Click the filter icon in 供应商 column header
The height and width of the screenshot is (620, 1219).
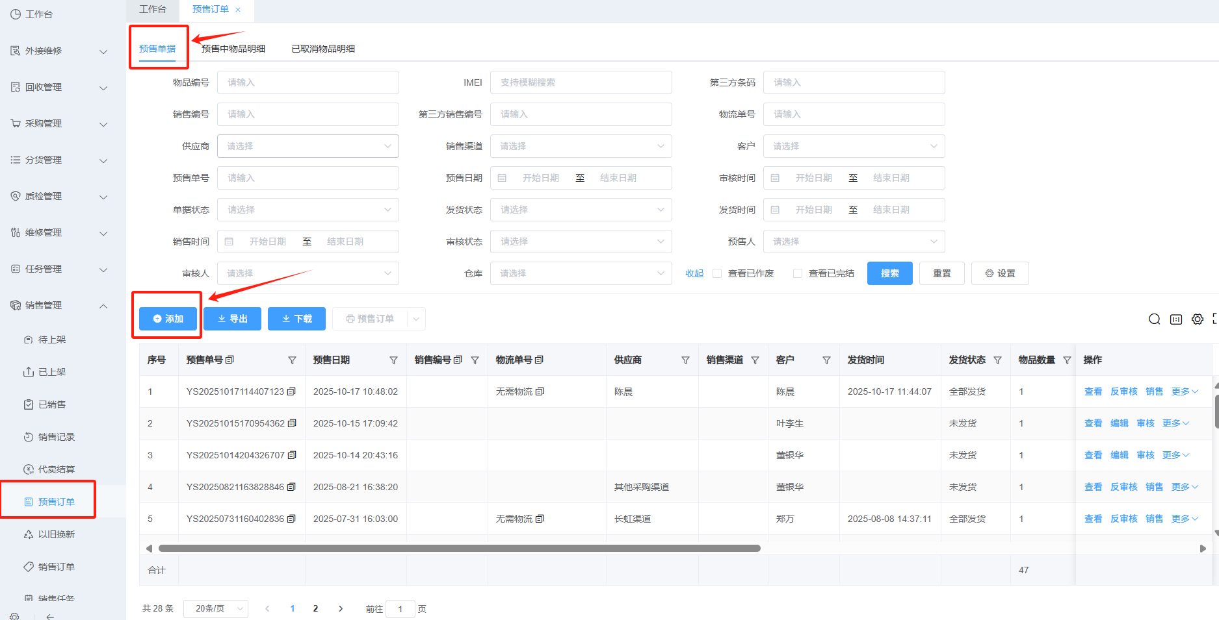[685, 360]
